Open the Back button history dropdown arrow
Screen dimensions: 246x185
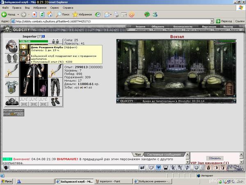pos(18,15)
